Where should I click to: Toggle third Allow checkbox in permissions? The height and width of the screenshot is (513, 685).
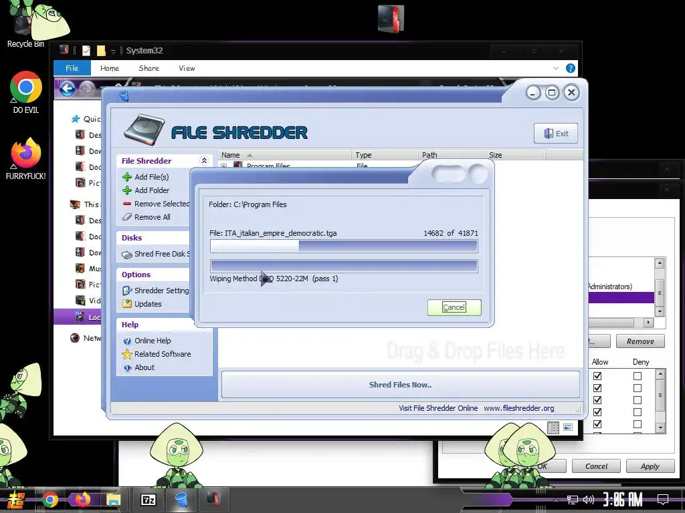click(597, 400)
